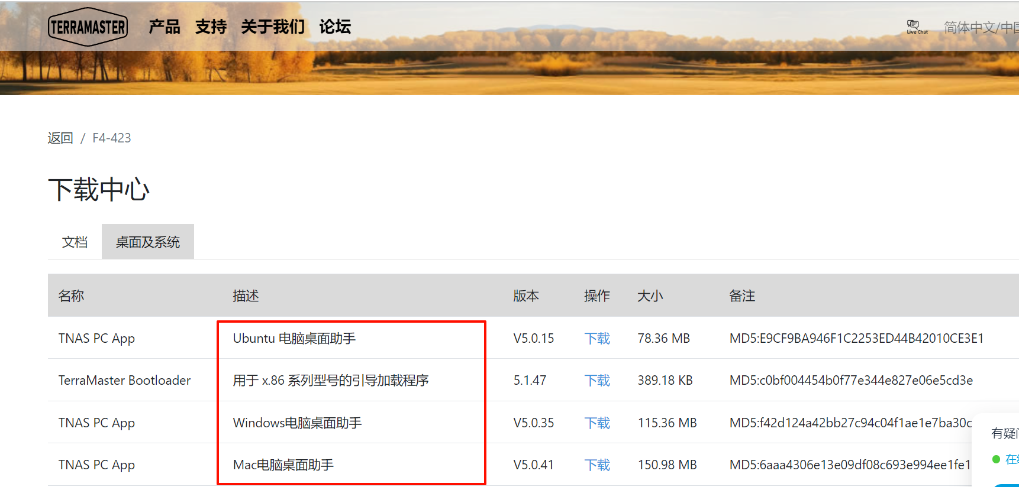The width and height of the screenshot is (1019, 487).
Task: Click the green online status dot
Action: click(x=996, y=459)
